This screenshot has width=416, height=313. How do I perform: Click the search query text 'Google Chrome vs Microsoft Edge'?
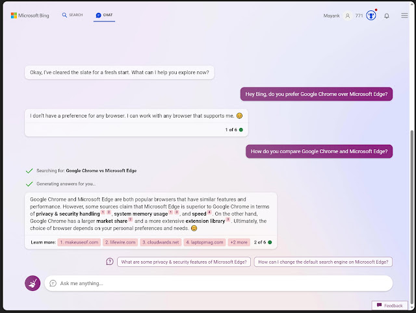[x=101, y=171]
